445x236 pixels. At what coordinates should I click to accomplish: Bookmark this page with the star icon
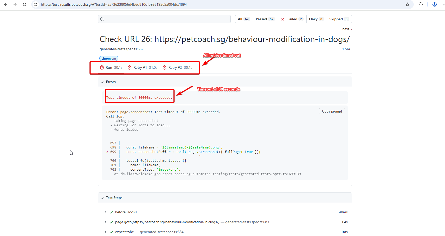(x=407, y=4)
